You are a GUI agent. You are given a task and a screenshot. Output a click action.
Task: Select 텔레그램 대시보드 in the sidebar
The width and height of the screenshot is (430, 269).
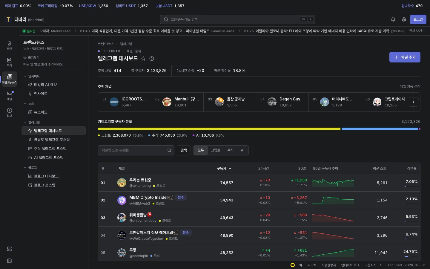[x=53, y=131]
